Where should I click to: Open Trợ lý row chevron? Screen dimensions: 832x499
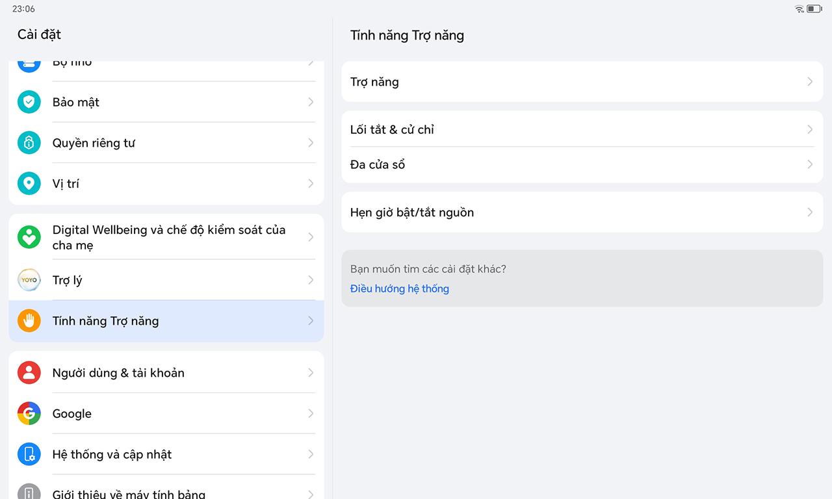point(311,280)
